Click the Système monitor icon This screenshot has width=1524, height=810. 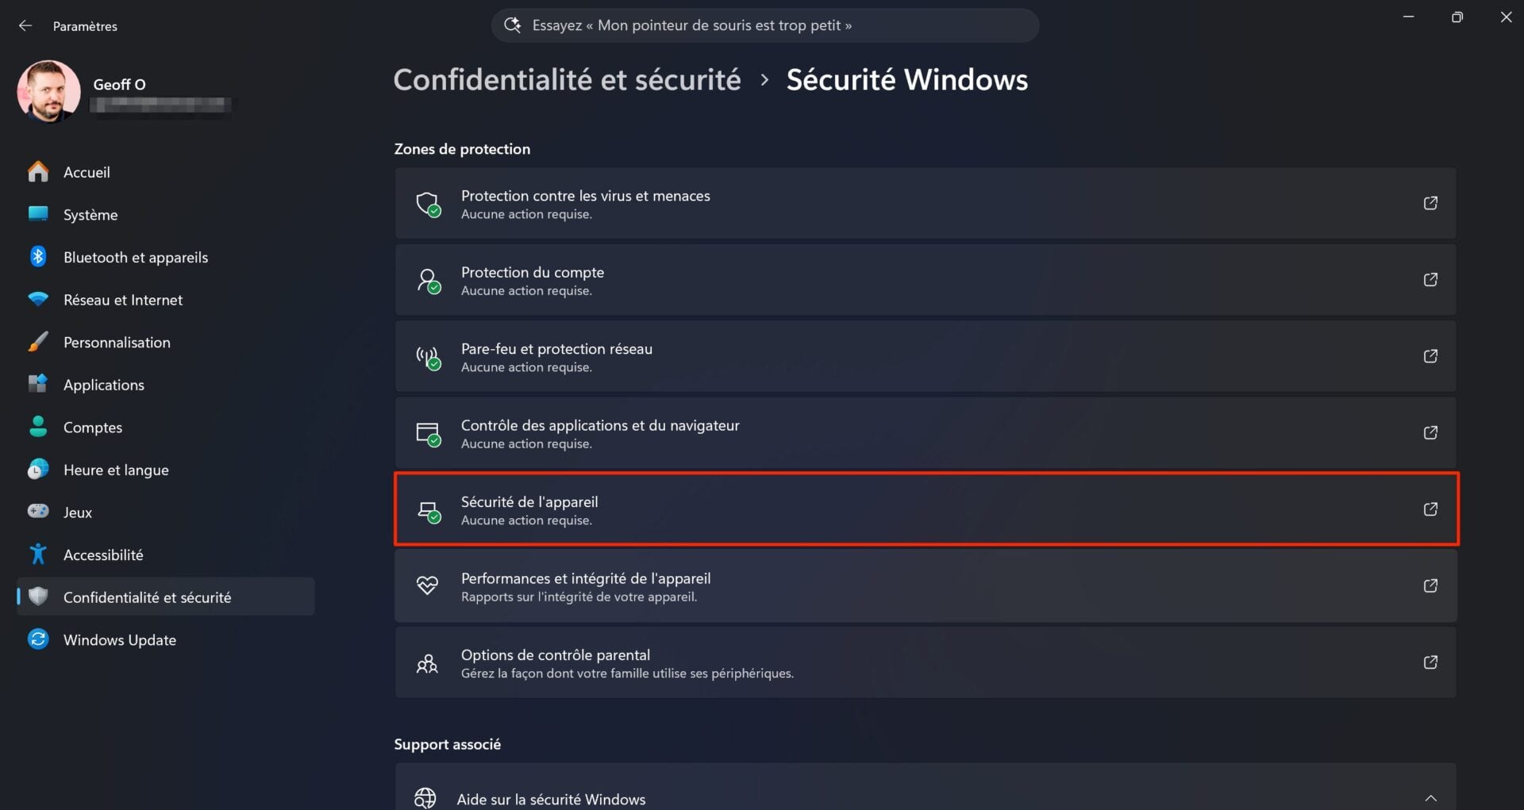tap(38, 214)
